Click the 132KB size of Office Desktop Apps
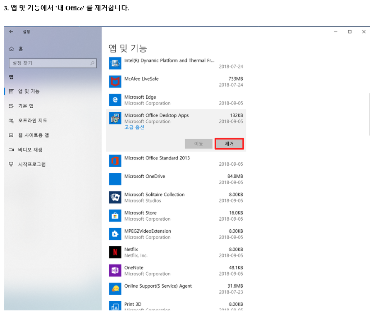 coord(237,115)
